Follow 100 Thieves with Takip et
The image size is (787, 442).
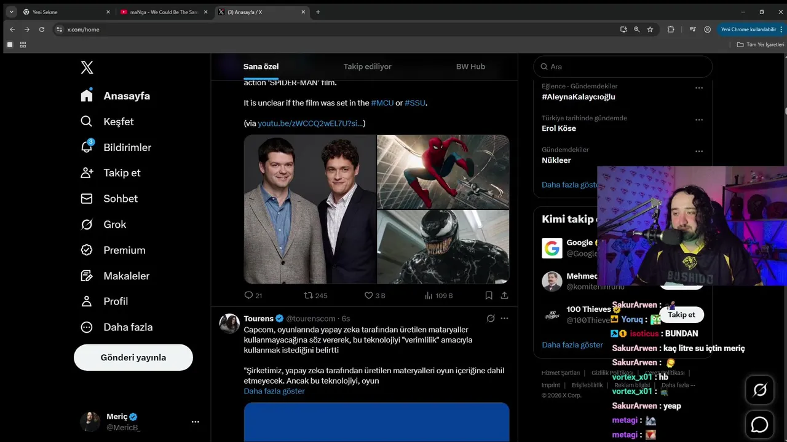coord(681,314)
